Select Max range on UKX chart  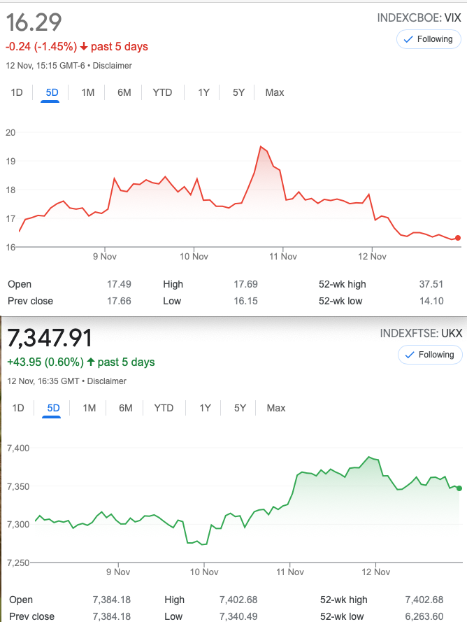coord(276,408)
